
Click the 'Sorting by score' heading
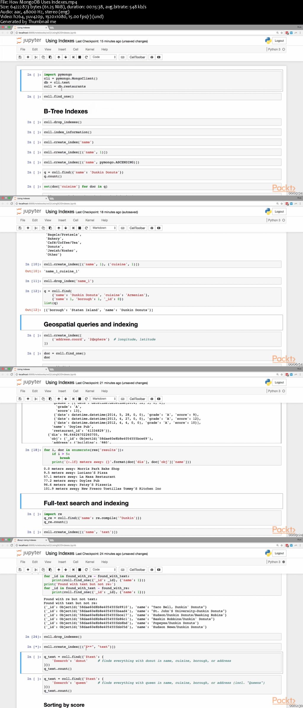click(x=64, y=705)
